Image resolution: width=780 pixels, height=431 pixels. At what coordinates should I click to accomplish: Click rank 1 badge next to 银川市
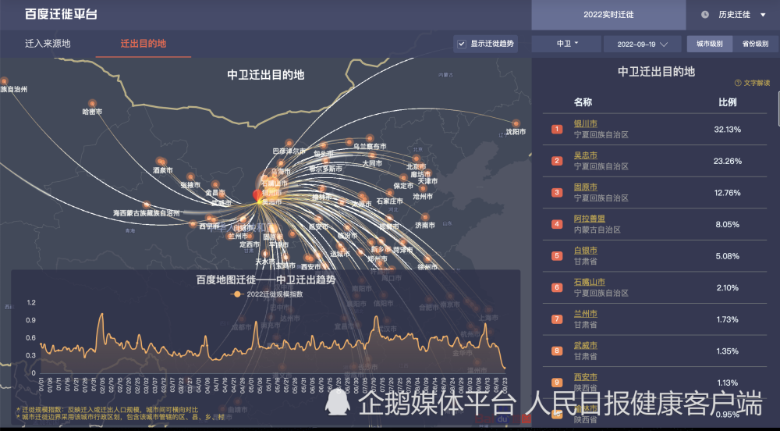coord(557,130)
